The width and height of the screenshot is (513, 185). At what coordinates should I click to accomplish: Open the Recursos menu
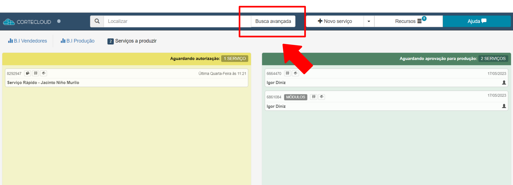click(408, 21)
